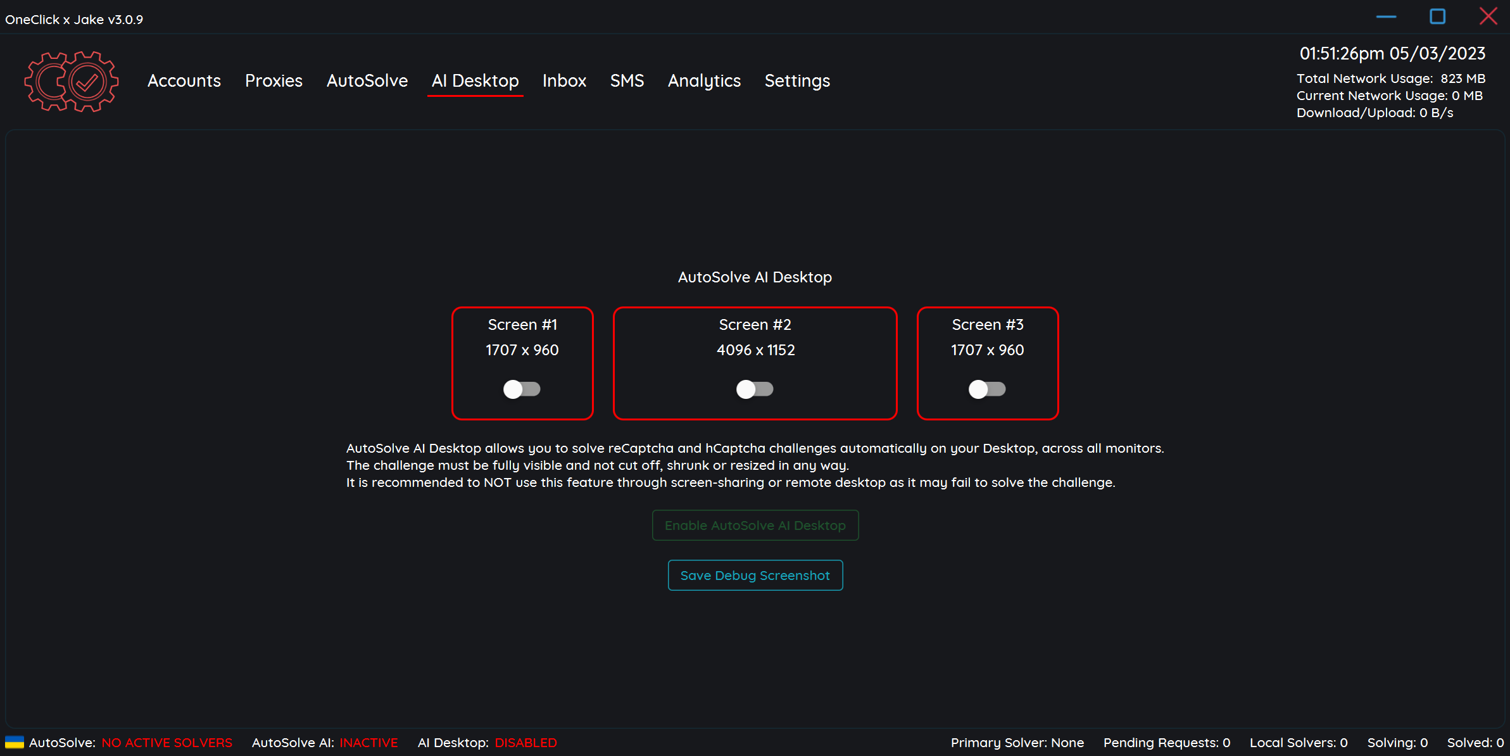1510x756 pixels.
Task: Click Local Solvers: 0 status entry
Action: (x=1299, y=743)
